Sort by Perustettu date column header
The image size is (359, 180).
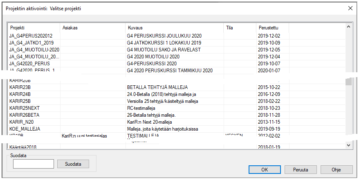click(x=272, y=28)
